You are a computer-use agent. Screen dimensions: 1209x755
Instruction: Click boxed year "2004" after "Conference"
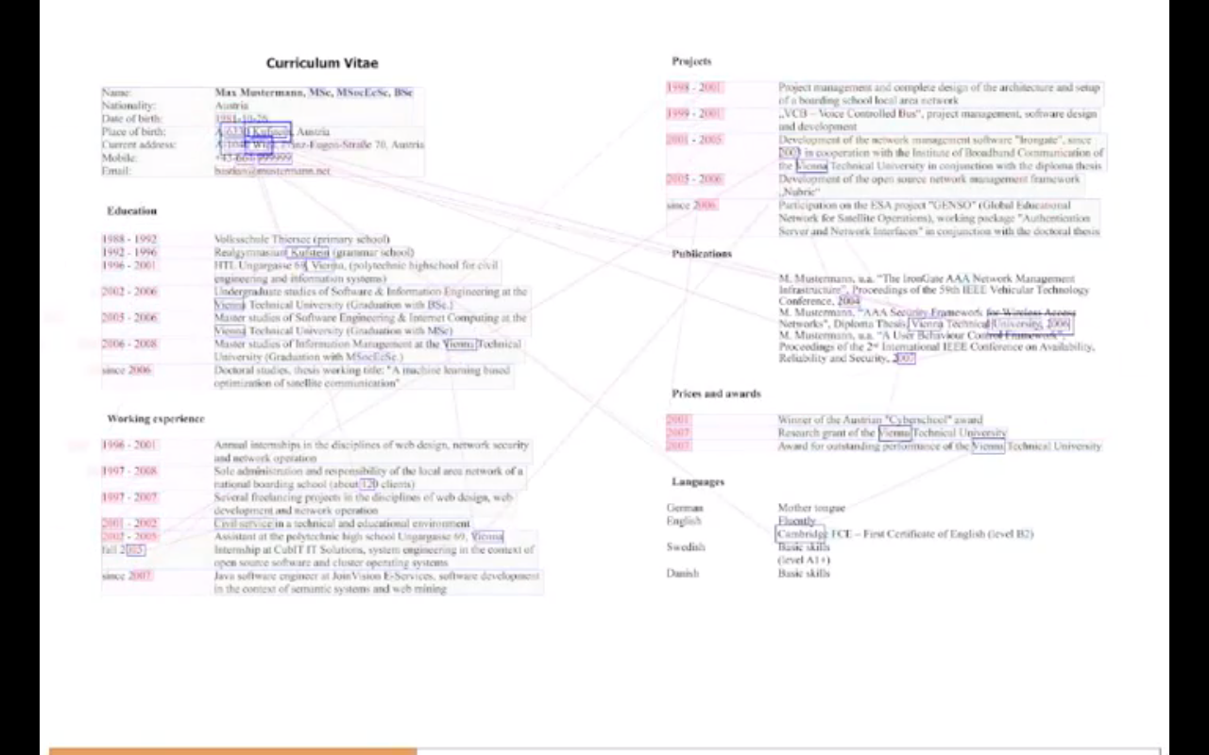848,302
